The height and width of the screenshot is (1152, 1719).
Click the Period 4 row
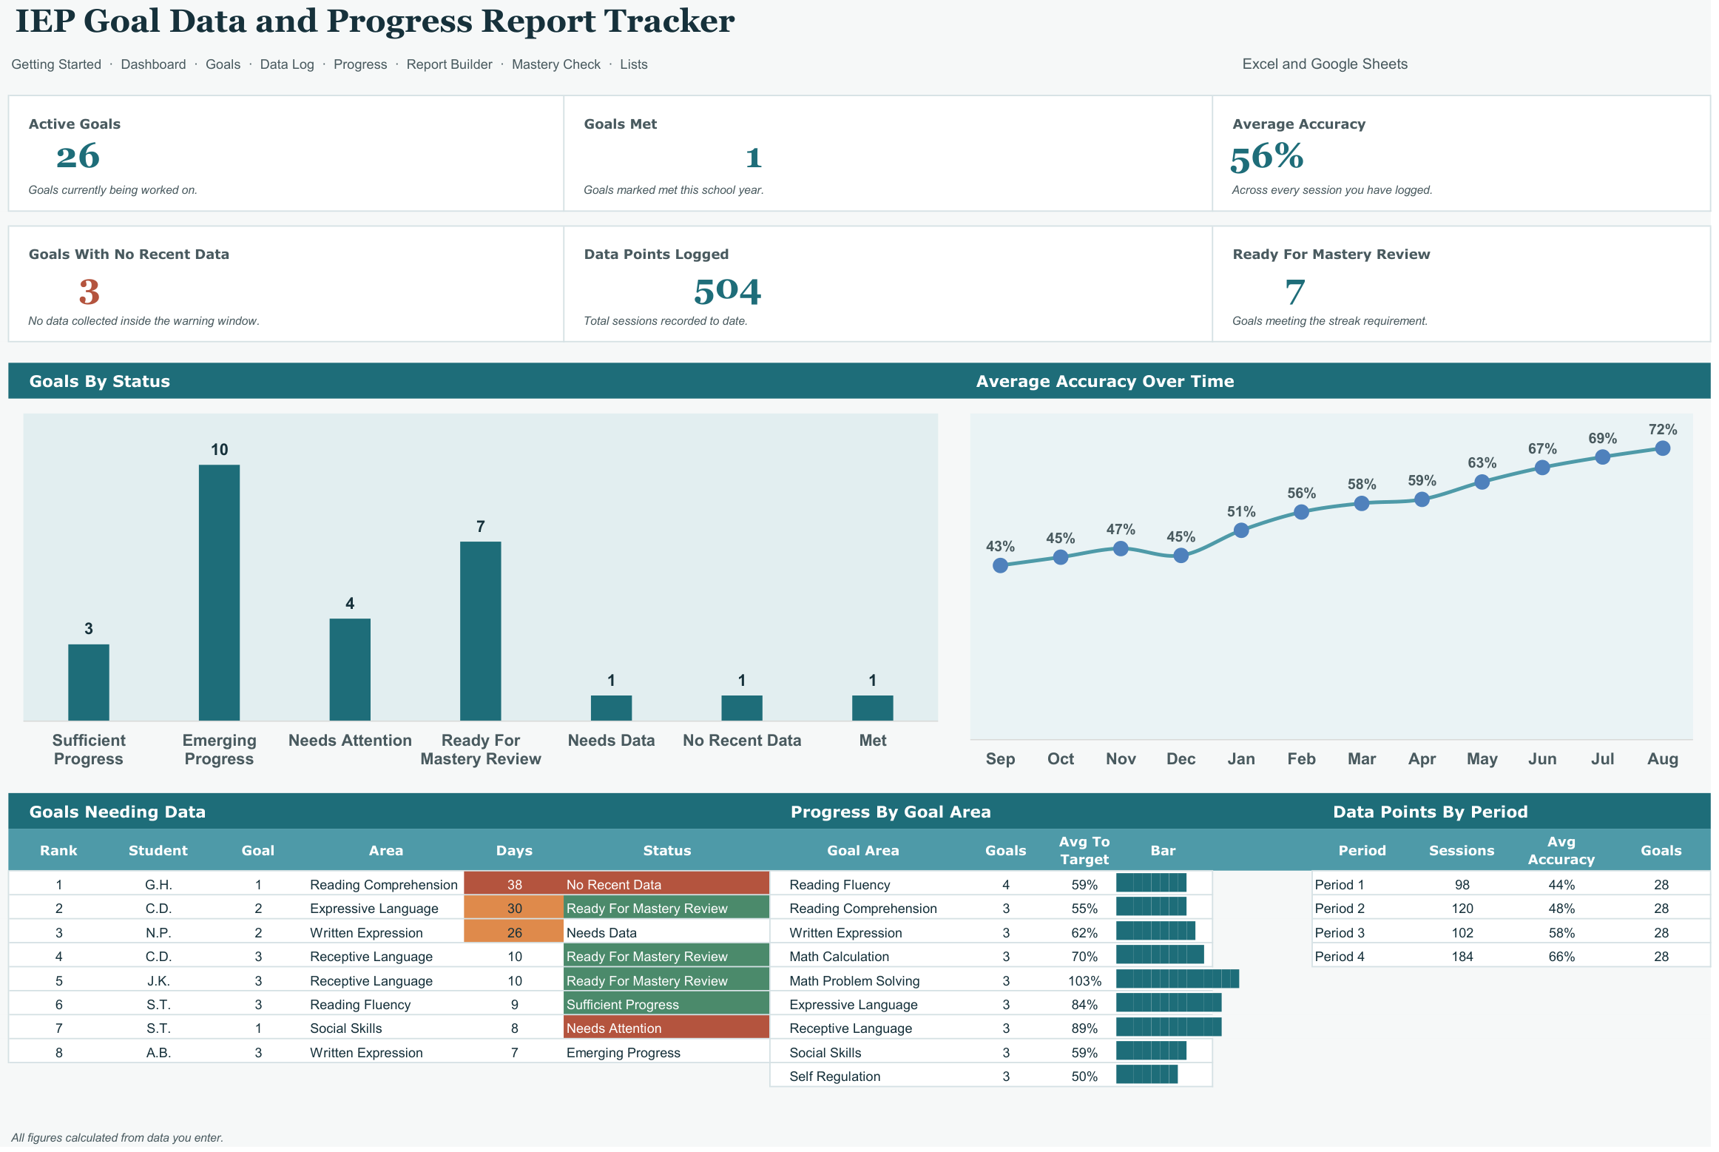(x=1511, y=956)
